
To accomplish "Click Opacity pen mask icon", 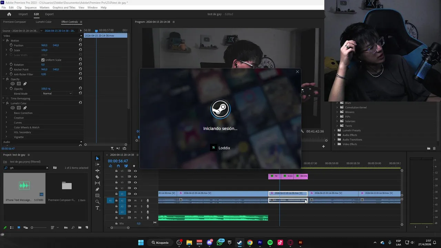I will 25,84.
